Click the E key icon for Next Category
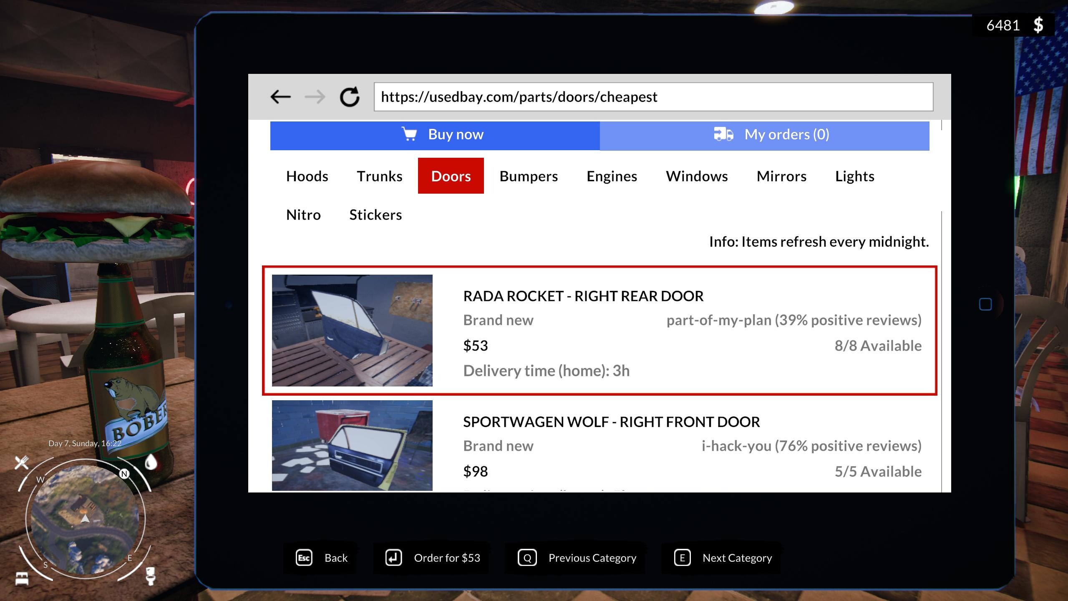The width and height of the screenshot is (1068, 601). [683, 558]
